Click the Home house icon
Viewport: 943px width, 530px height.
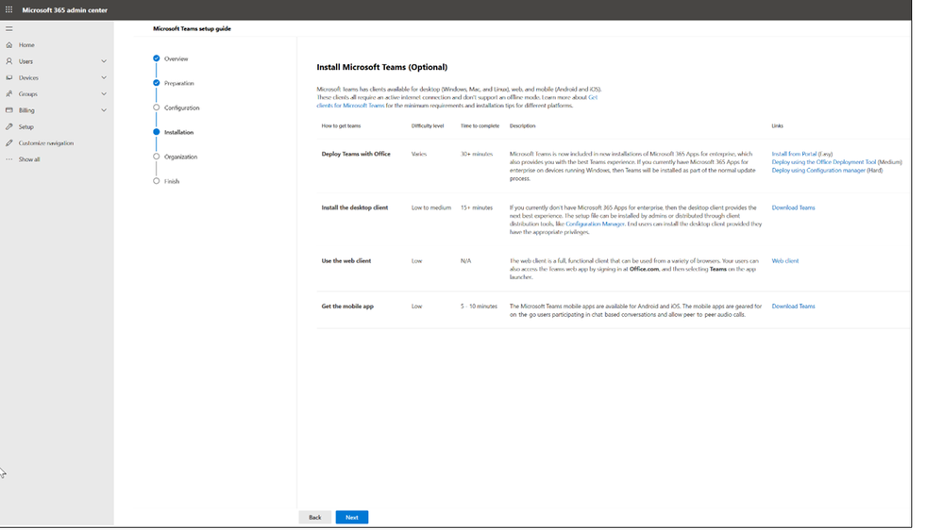pos(9,45)
